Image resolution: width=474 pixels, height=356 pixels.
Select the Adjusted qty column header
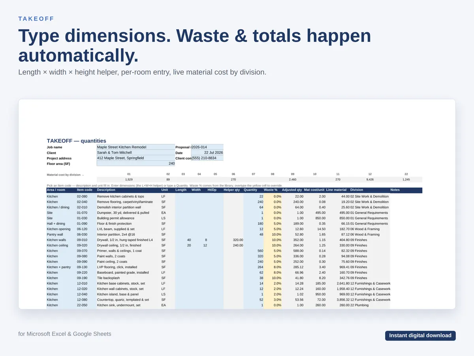[x=292, y=190]
